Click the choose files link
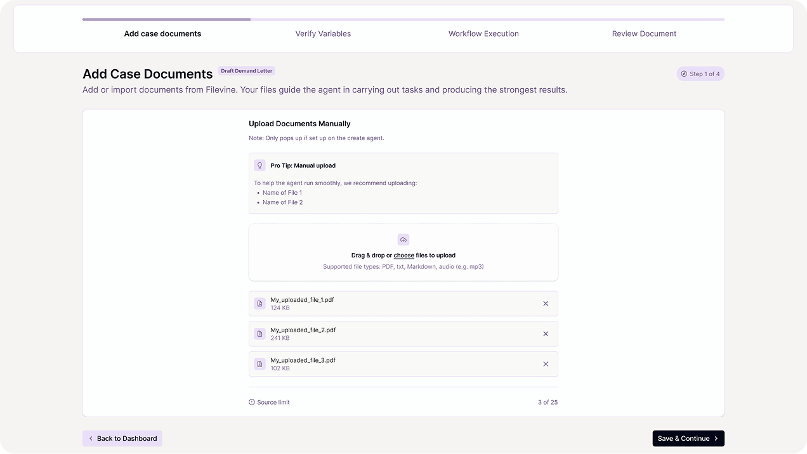The height and width of the screenshot is (454, 807). 403,256
